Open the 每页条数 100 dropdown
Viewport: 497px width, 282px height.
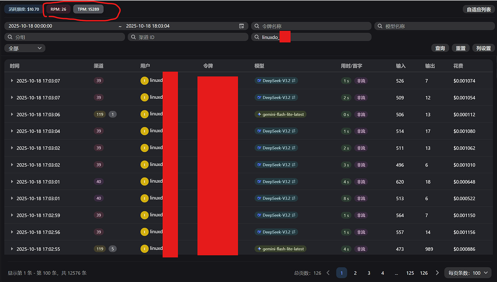(x=468, y=273)
